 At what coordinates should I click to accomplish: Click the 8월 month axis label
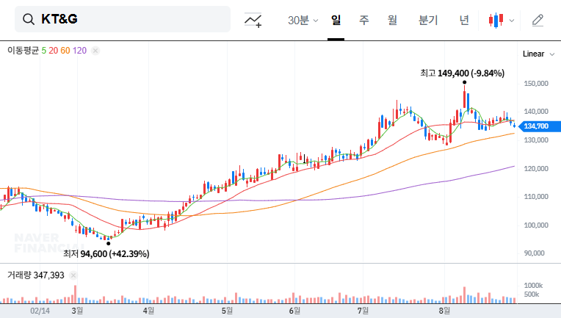click(444, 311)
